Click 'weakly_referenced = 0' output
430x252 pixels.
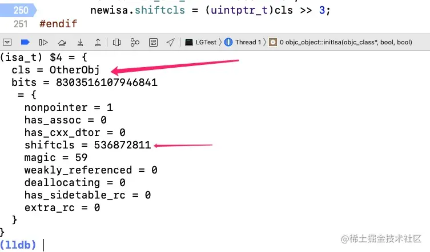tap(91, 170)
